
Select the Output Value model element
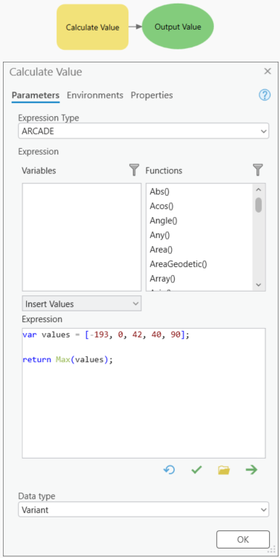178,27
